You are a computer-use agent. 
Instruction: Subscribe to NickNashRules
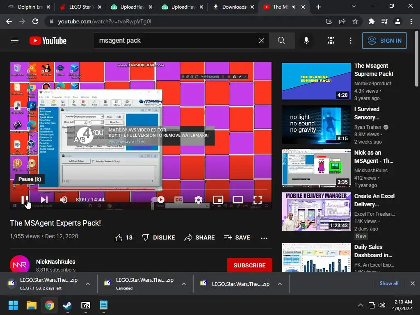(250, 265)
